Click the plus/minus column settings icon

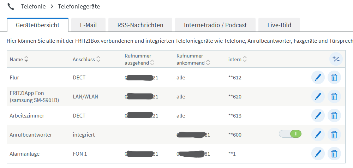336,59
